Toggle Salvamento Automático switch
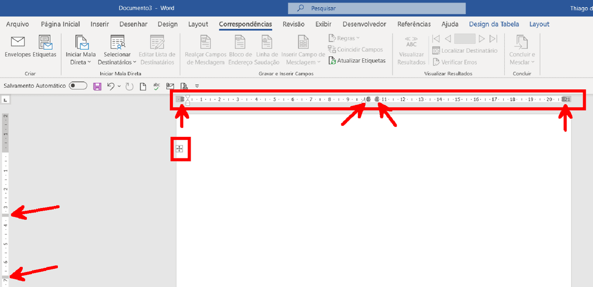The height and width of the screenshot is (287, 593). point(78,86)
